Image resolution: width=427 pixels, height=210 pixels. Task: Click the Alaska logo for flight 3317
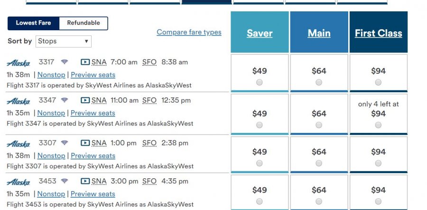click(x=19, y=62)
